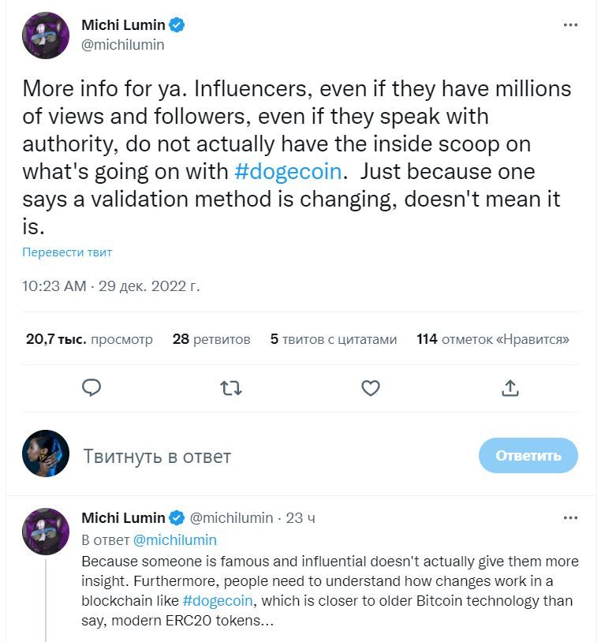Open the reply tweet's three-dot menu
Viewport: 605px width, 642px height.
point(570,518)
